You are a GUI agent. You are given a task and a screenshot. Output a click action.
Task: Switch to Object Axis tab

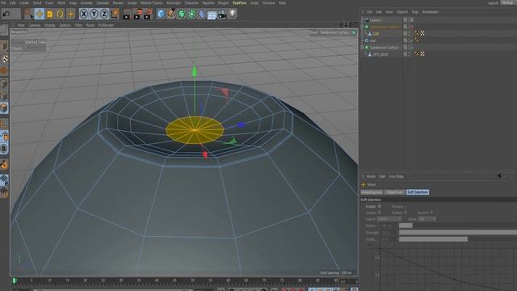point(394,192)
